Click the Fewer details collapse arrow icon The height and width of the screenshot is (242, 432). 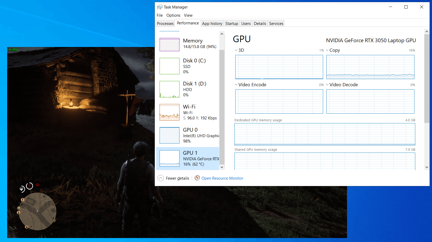tap(161, 178)
